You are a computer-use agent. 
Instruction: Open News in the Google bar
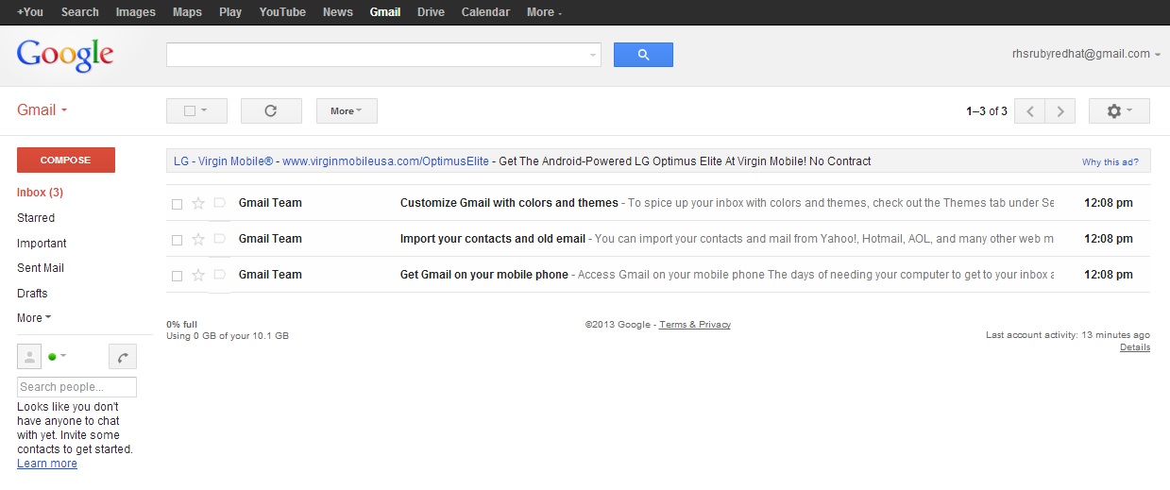click(x=338, y=12)
